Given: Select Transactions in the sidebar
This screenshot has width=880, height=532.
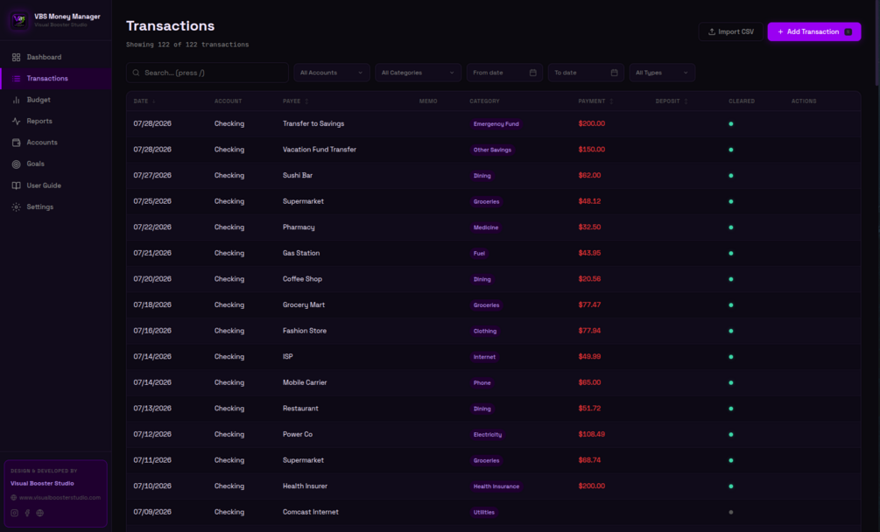Looking at the screenshot, I should (x=56, y=79).
